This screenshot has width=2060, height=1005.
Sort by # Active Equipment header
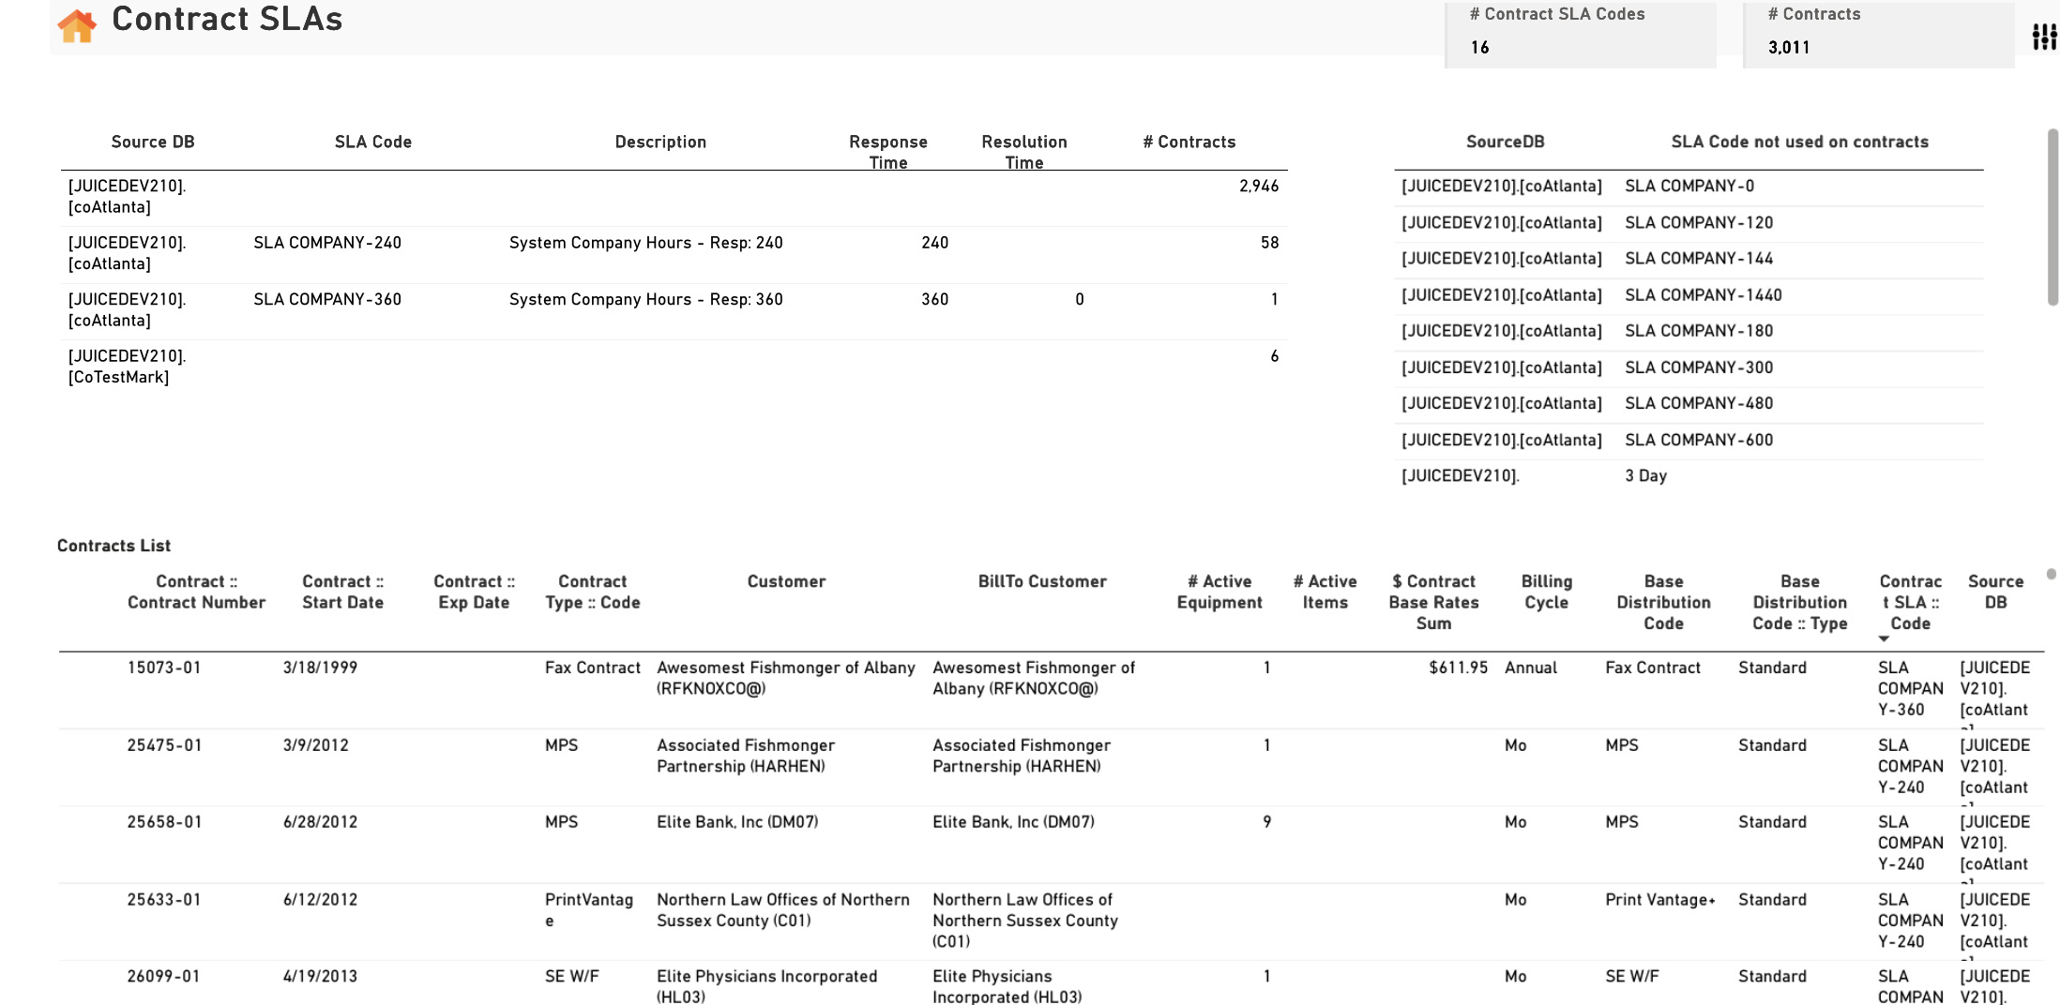tap(1219, 592)
